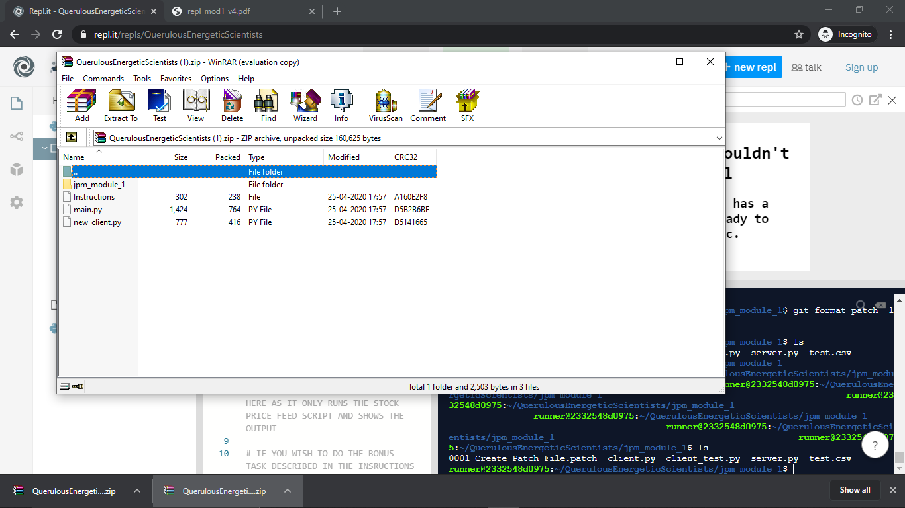Open the Sign up link
Viewport: 905px width, 508px height.
[861, 67]
